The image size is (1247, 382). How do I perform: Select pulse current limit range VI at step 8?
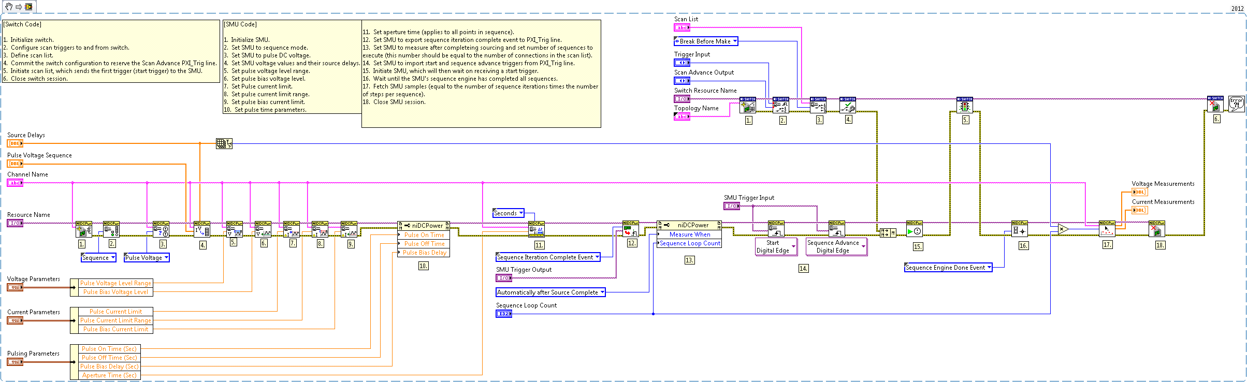[x=320, y=229]
